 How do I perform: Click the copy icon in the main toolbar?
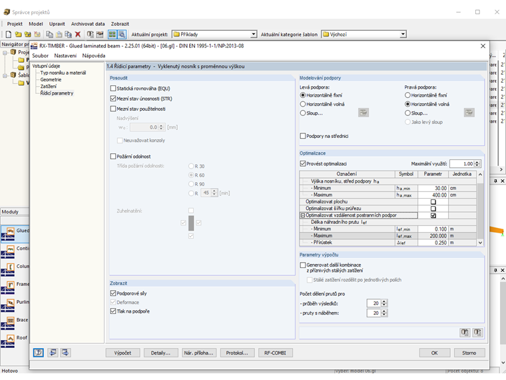tap(49, 34)
